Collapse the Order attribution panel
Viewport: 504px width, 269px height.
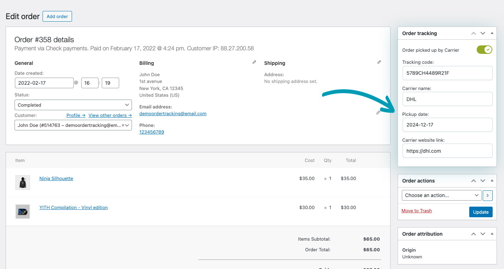point(492,234)
